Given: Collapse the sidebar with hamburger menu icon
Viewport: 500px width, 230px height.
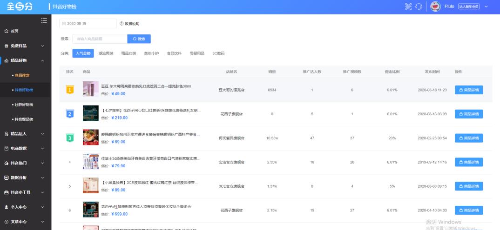Looking at the screenshot, I should [44, 20].
